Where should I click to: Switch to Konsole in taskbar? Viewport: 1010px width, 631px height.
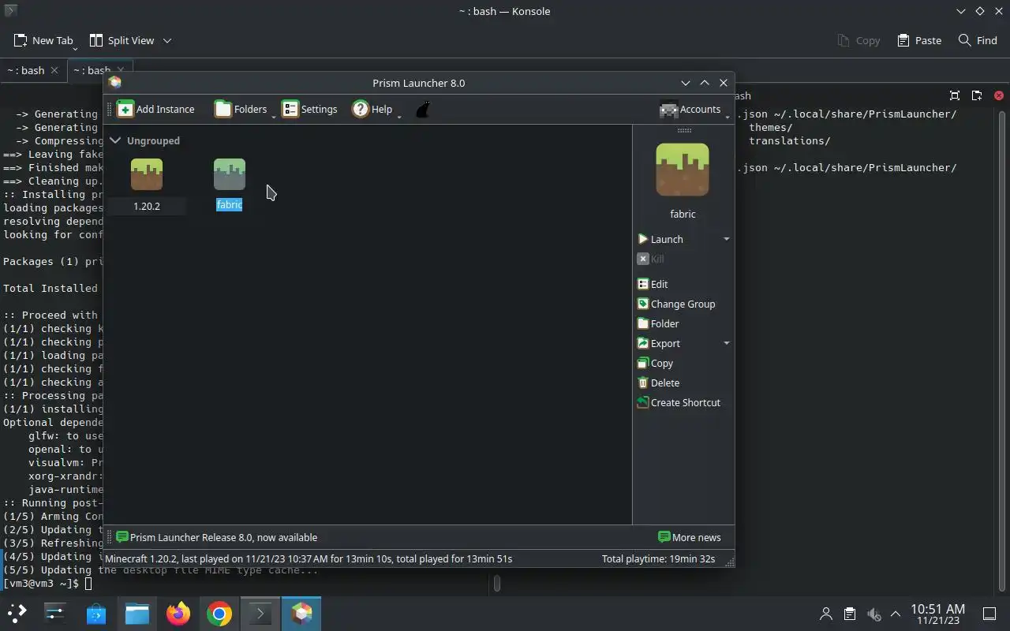(x=260, y=613)
